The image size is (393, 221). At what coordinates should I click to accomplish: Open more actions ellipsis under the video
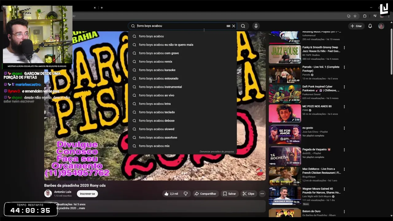[x=262, y=194]
